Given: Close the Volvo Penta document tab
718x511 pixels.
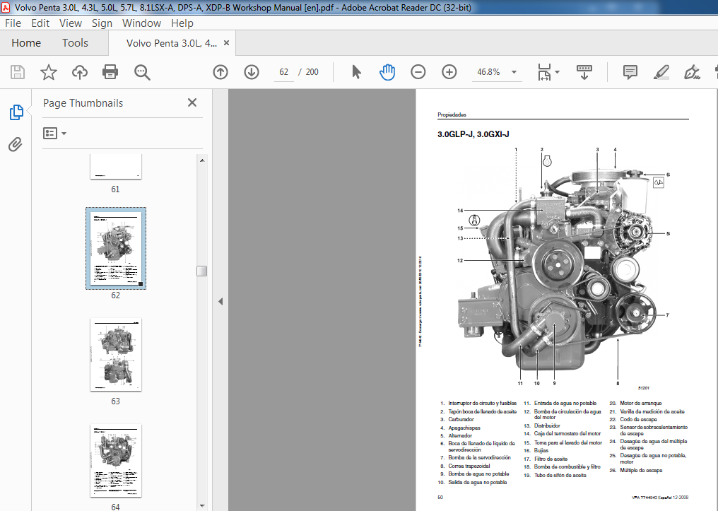Looking at the screenshot, I should point(226,42).
